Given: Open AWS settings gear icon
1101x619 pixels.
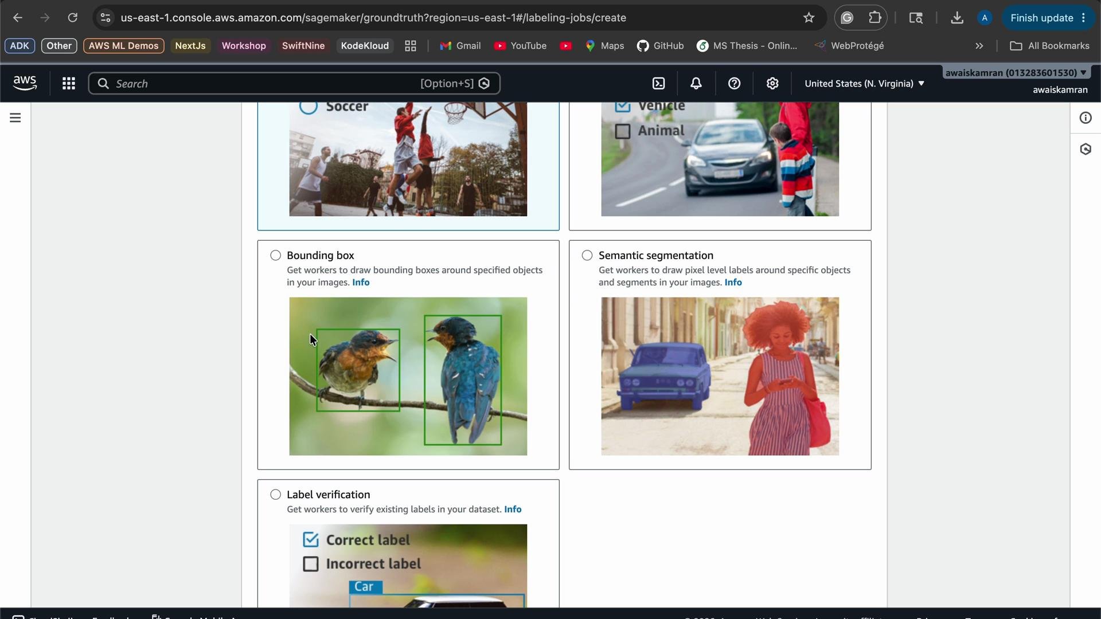Looking at the screenshot, I should pos(772,84).
